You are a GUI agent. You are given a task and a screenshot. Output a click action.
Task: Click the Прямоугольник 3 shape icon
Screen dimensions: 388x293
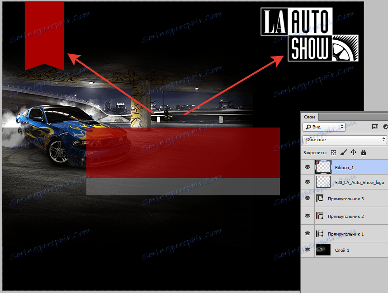(x=320, y=198)
